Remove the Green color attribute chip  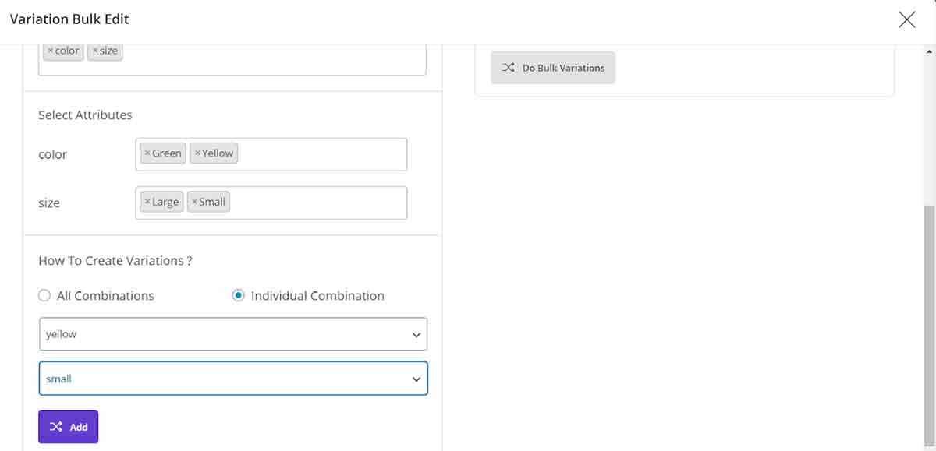coord(147,153)
